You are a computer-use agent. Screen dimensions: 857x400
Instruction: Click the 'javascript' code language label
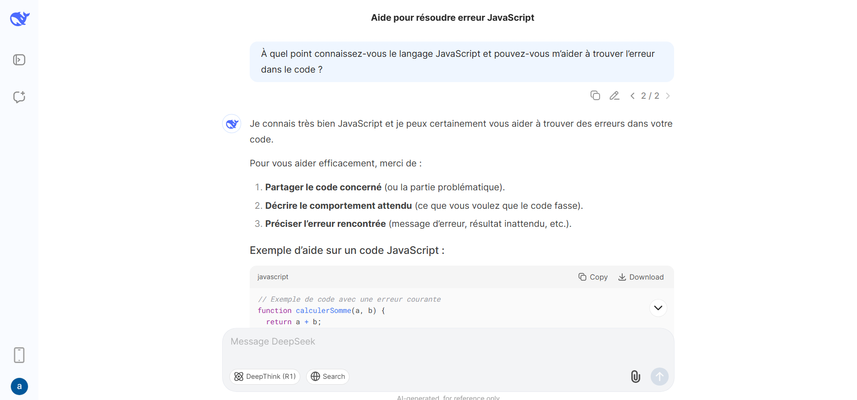tap(273, 277)
